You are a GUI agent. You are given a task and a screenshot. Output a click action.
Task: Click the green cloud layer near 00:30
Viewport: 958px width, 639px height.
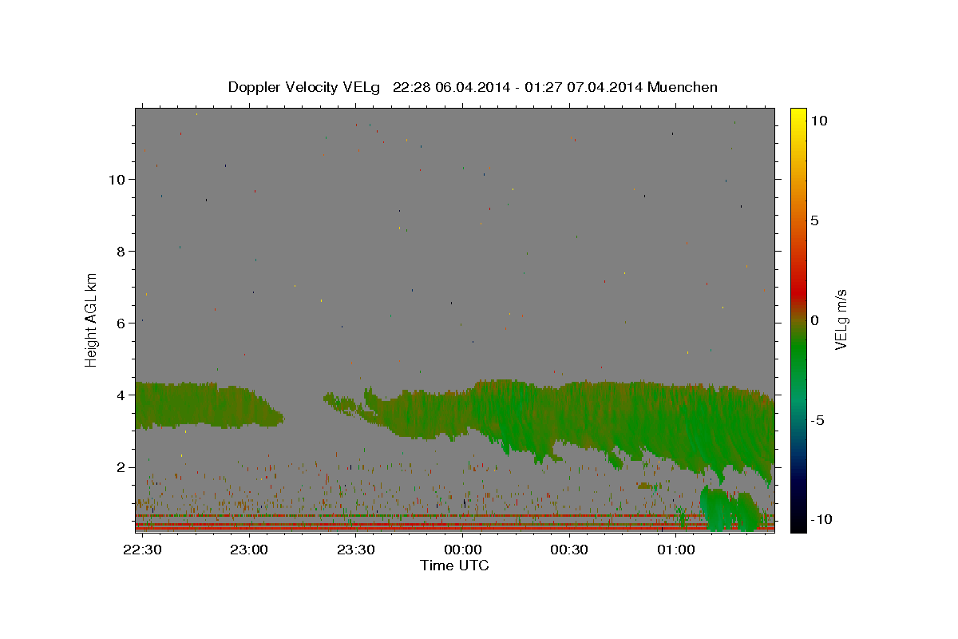569,415
